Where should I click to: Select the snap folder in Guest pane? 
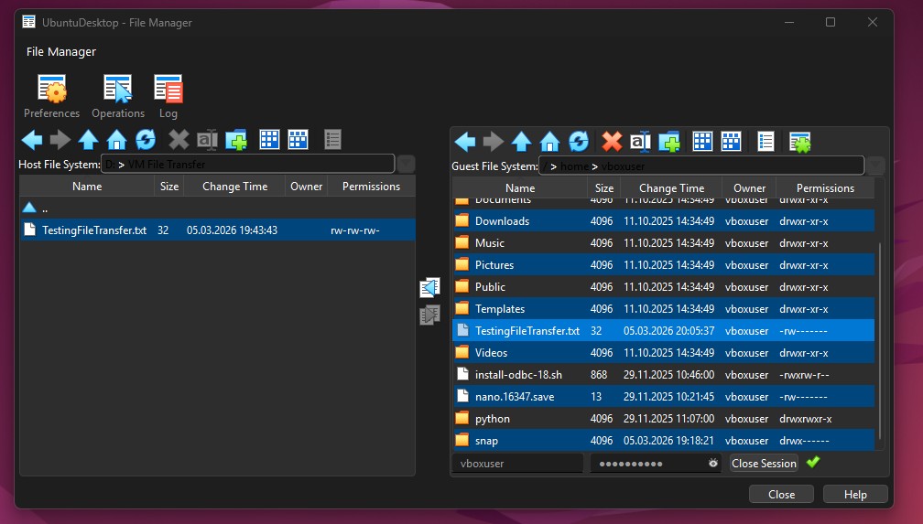(x=663, y=441)
